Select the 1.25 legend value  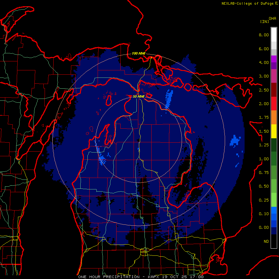pyautogui.click(x=264, y=145)
